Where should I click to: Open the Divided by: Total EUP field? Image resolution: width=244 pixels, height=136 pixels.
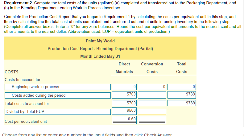tap(58, 112)
